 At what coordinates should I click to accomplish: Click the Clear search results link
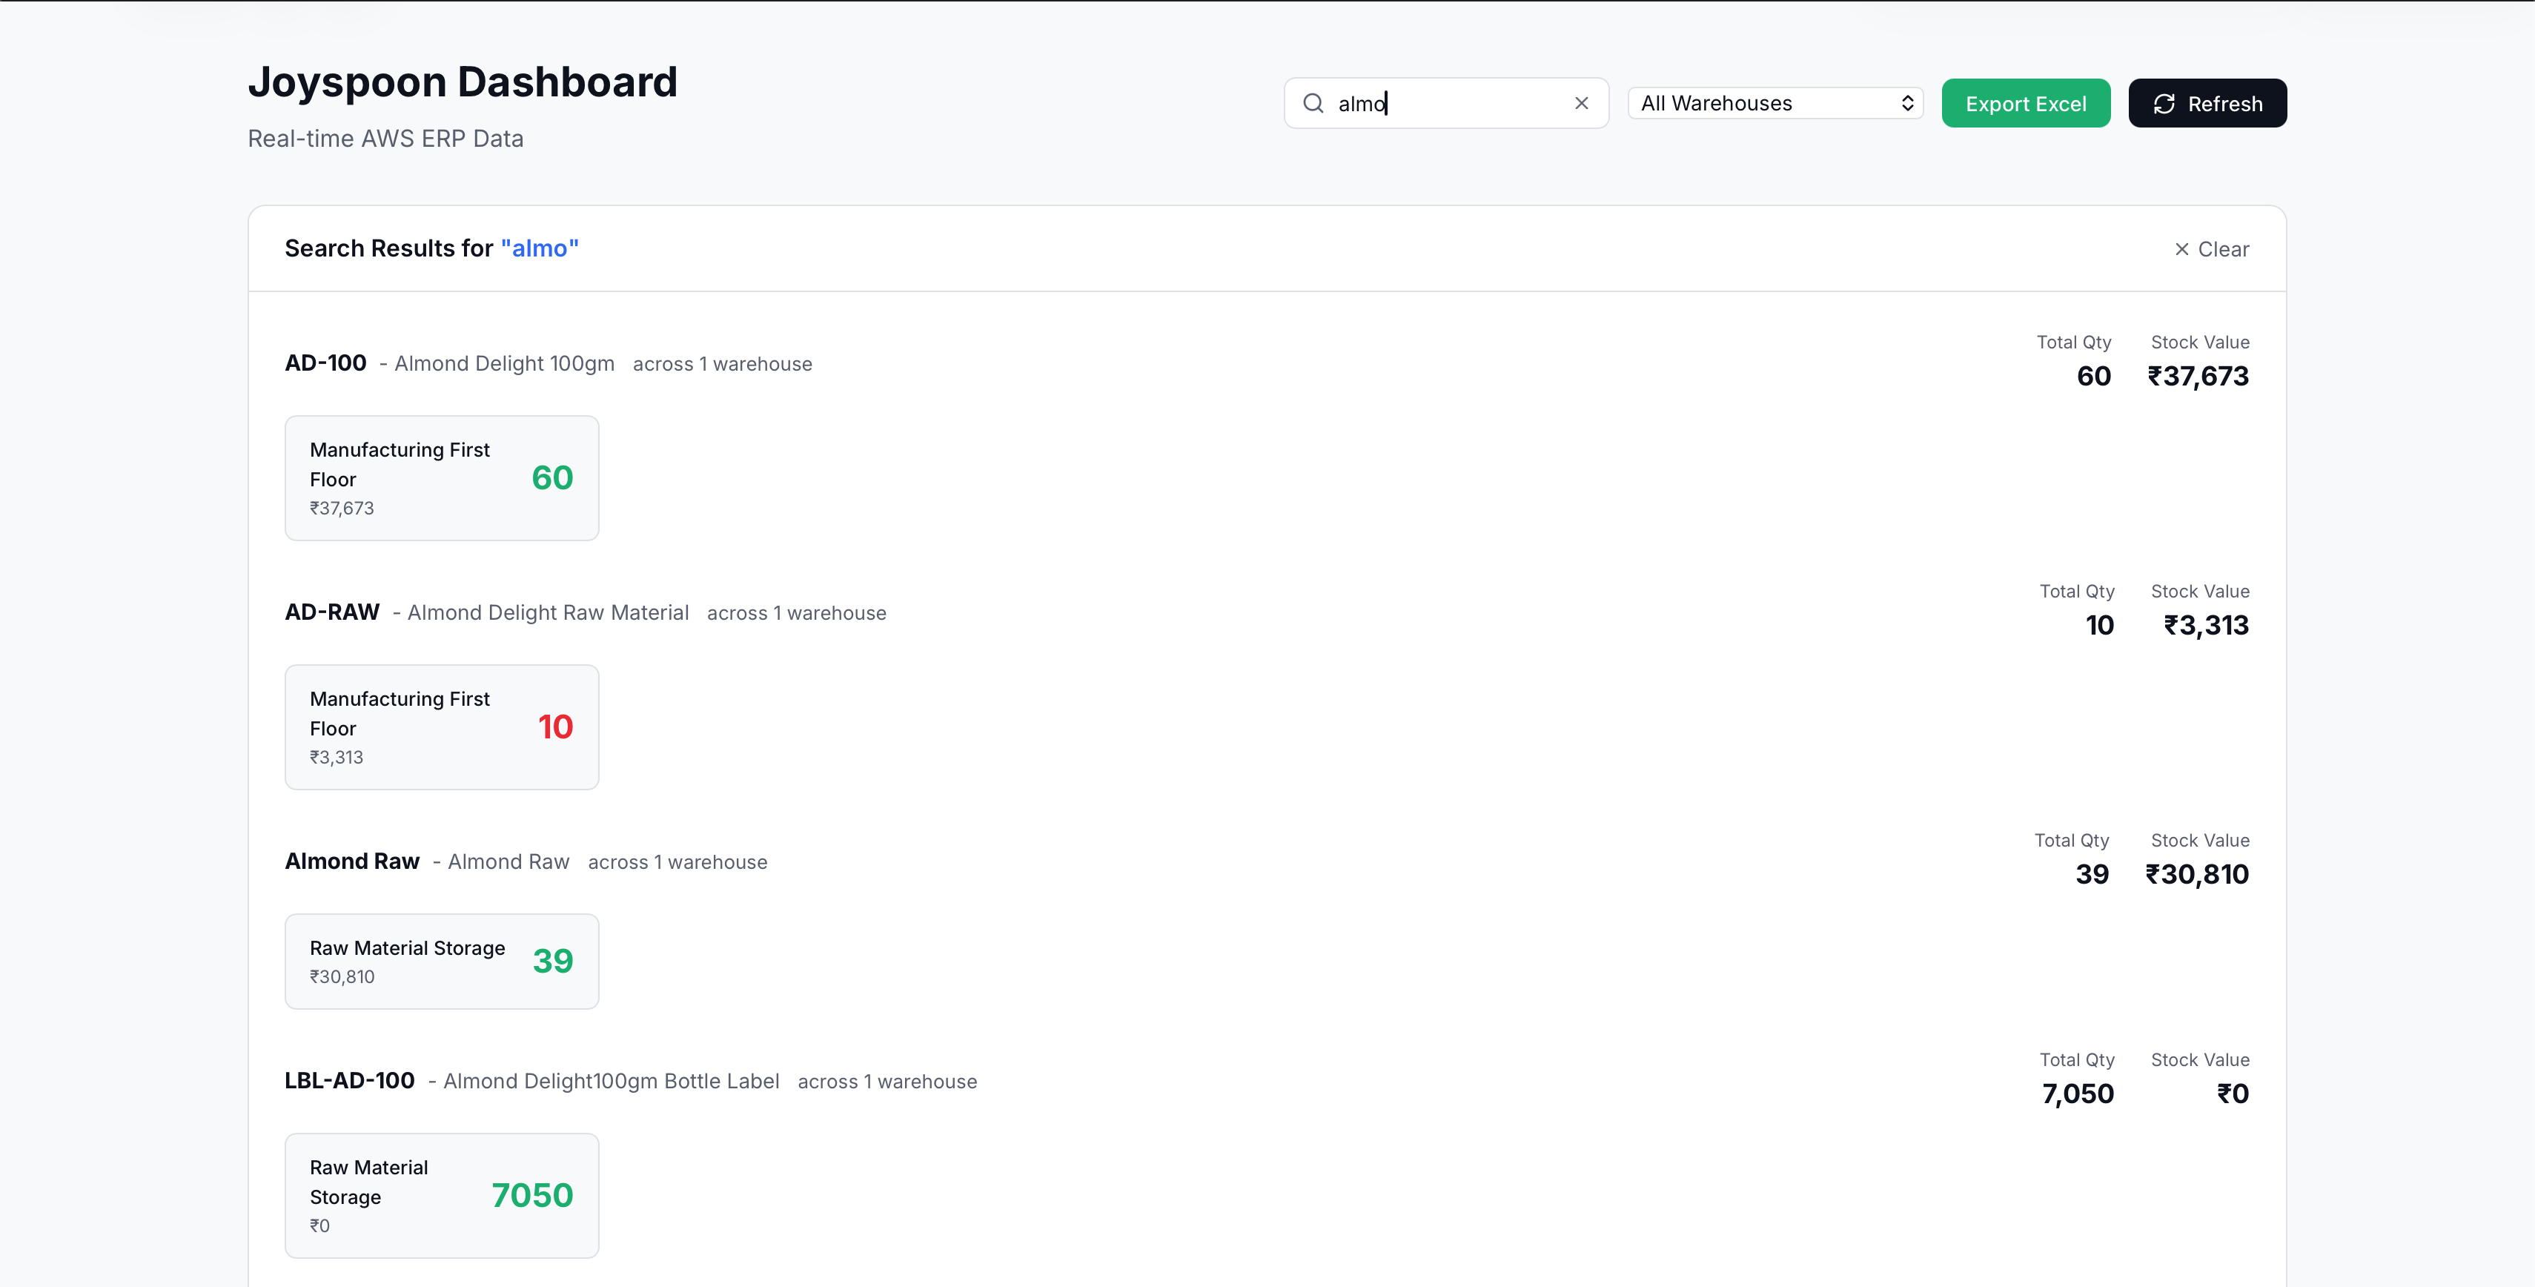[x=2211, y=250]
